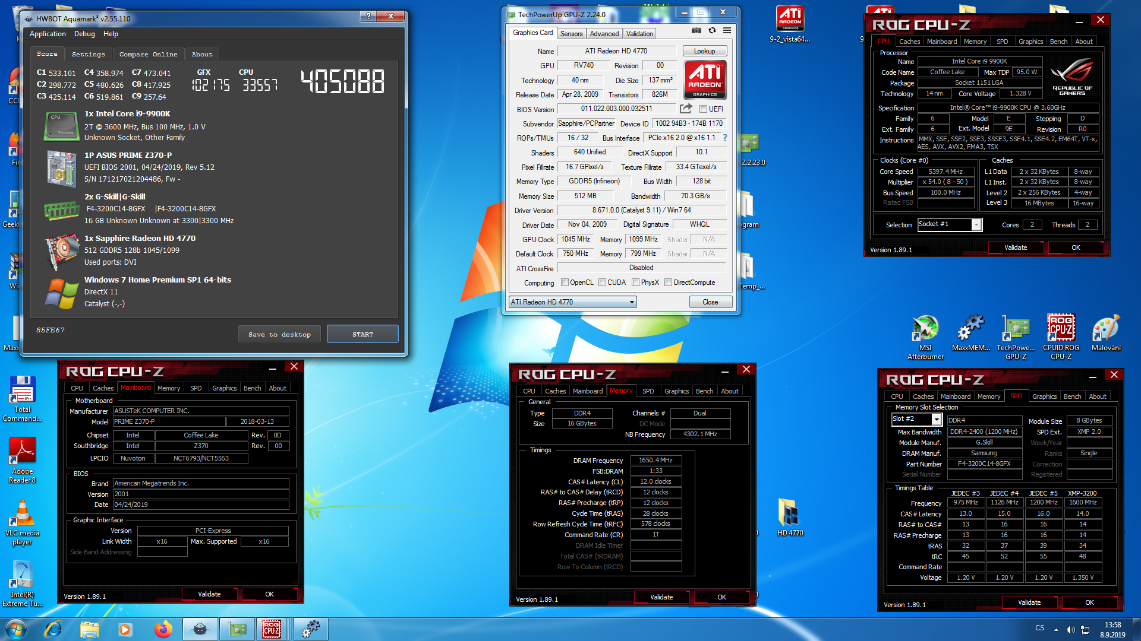Click the GPU-Z Close button
The height and width of the screenshot is (641, 1141).
tap(710, 302)
